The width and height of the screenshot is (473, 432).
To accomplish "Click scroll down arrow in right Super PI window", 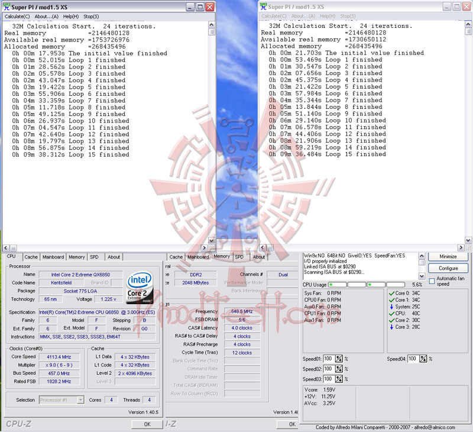I will point(468,241).
